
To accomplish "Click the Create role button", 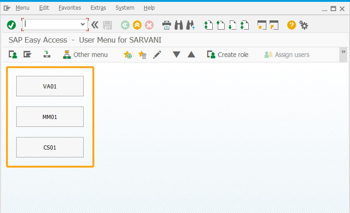I will (227, 55).
